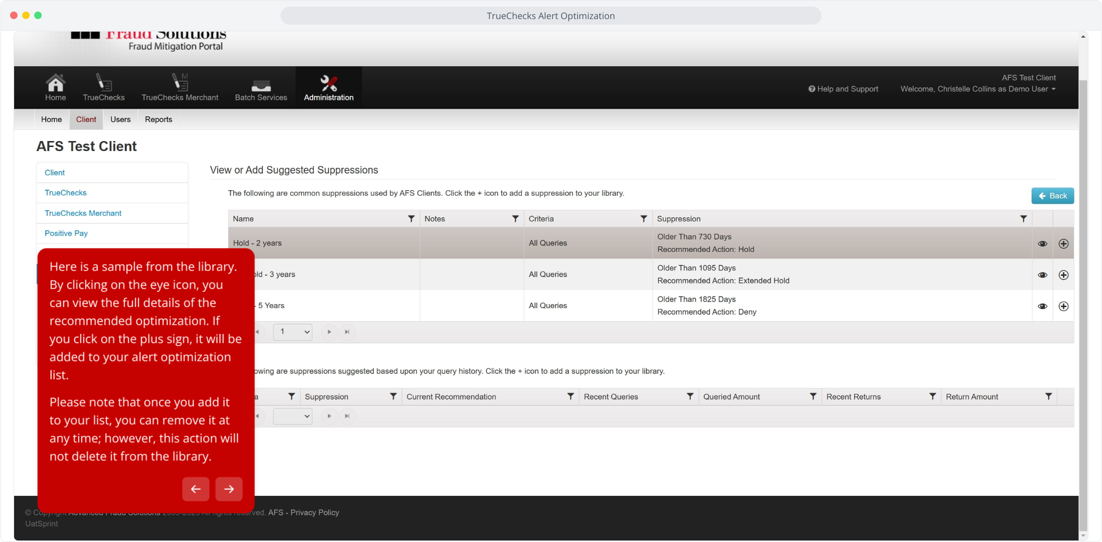Advance tour with right arrow button
1102x542 pixels.
[229, 489]
